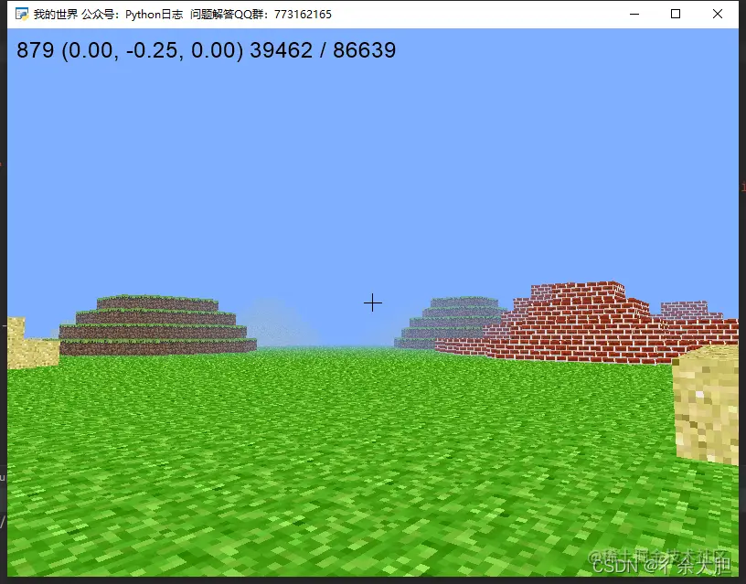Click the sand block at right edge
The image size is (746, 584).
706,405
